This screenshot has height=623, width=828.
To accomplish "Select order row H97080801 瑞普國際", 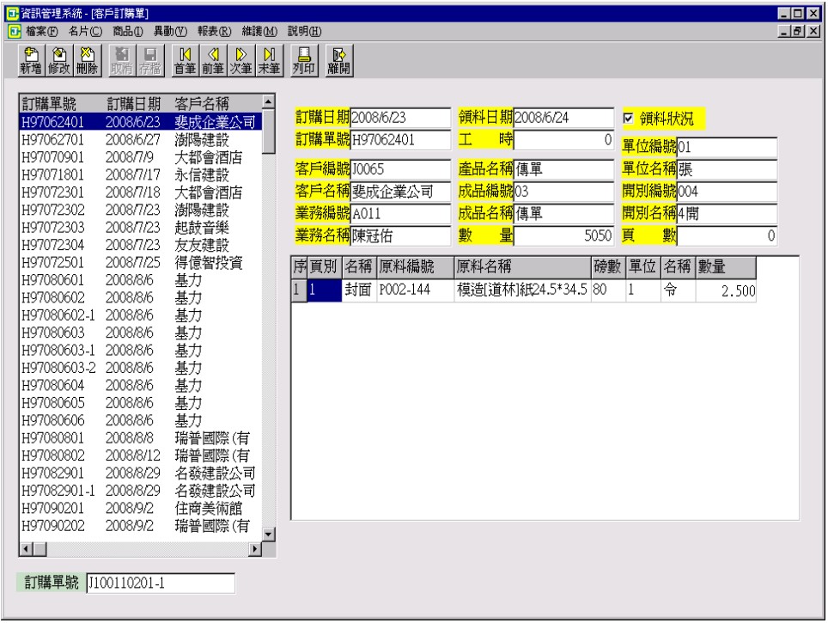I will (141, 438).
